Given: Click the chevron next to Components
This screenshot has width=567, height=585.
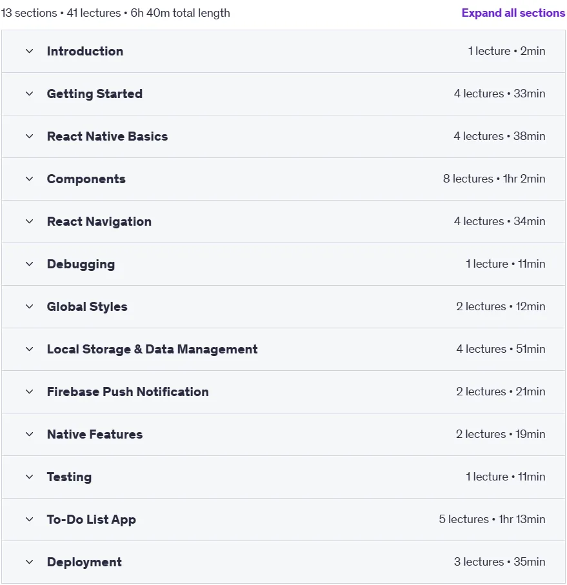Looking at the screenshot, I should 30,179.
